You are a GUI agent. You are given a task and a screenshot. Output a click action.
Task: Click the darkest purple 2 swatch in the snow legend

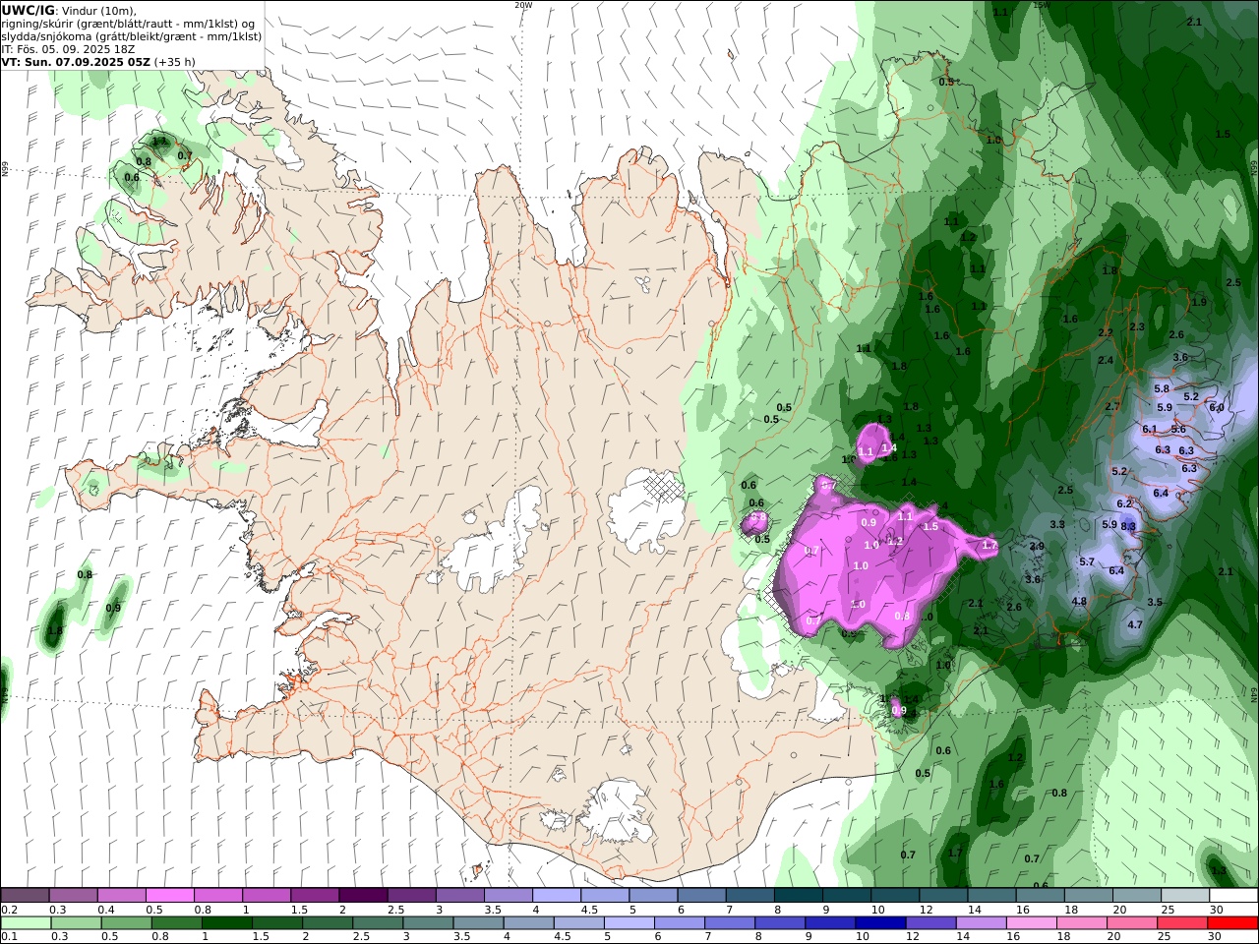pos(363,896)
